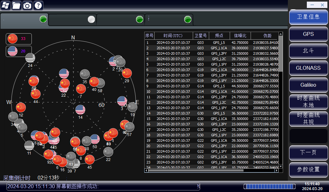Switch to the third tab in the row
This screenshot has height=192, width=329.
(x=121, y=20)
